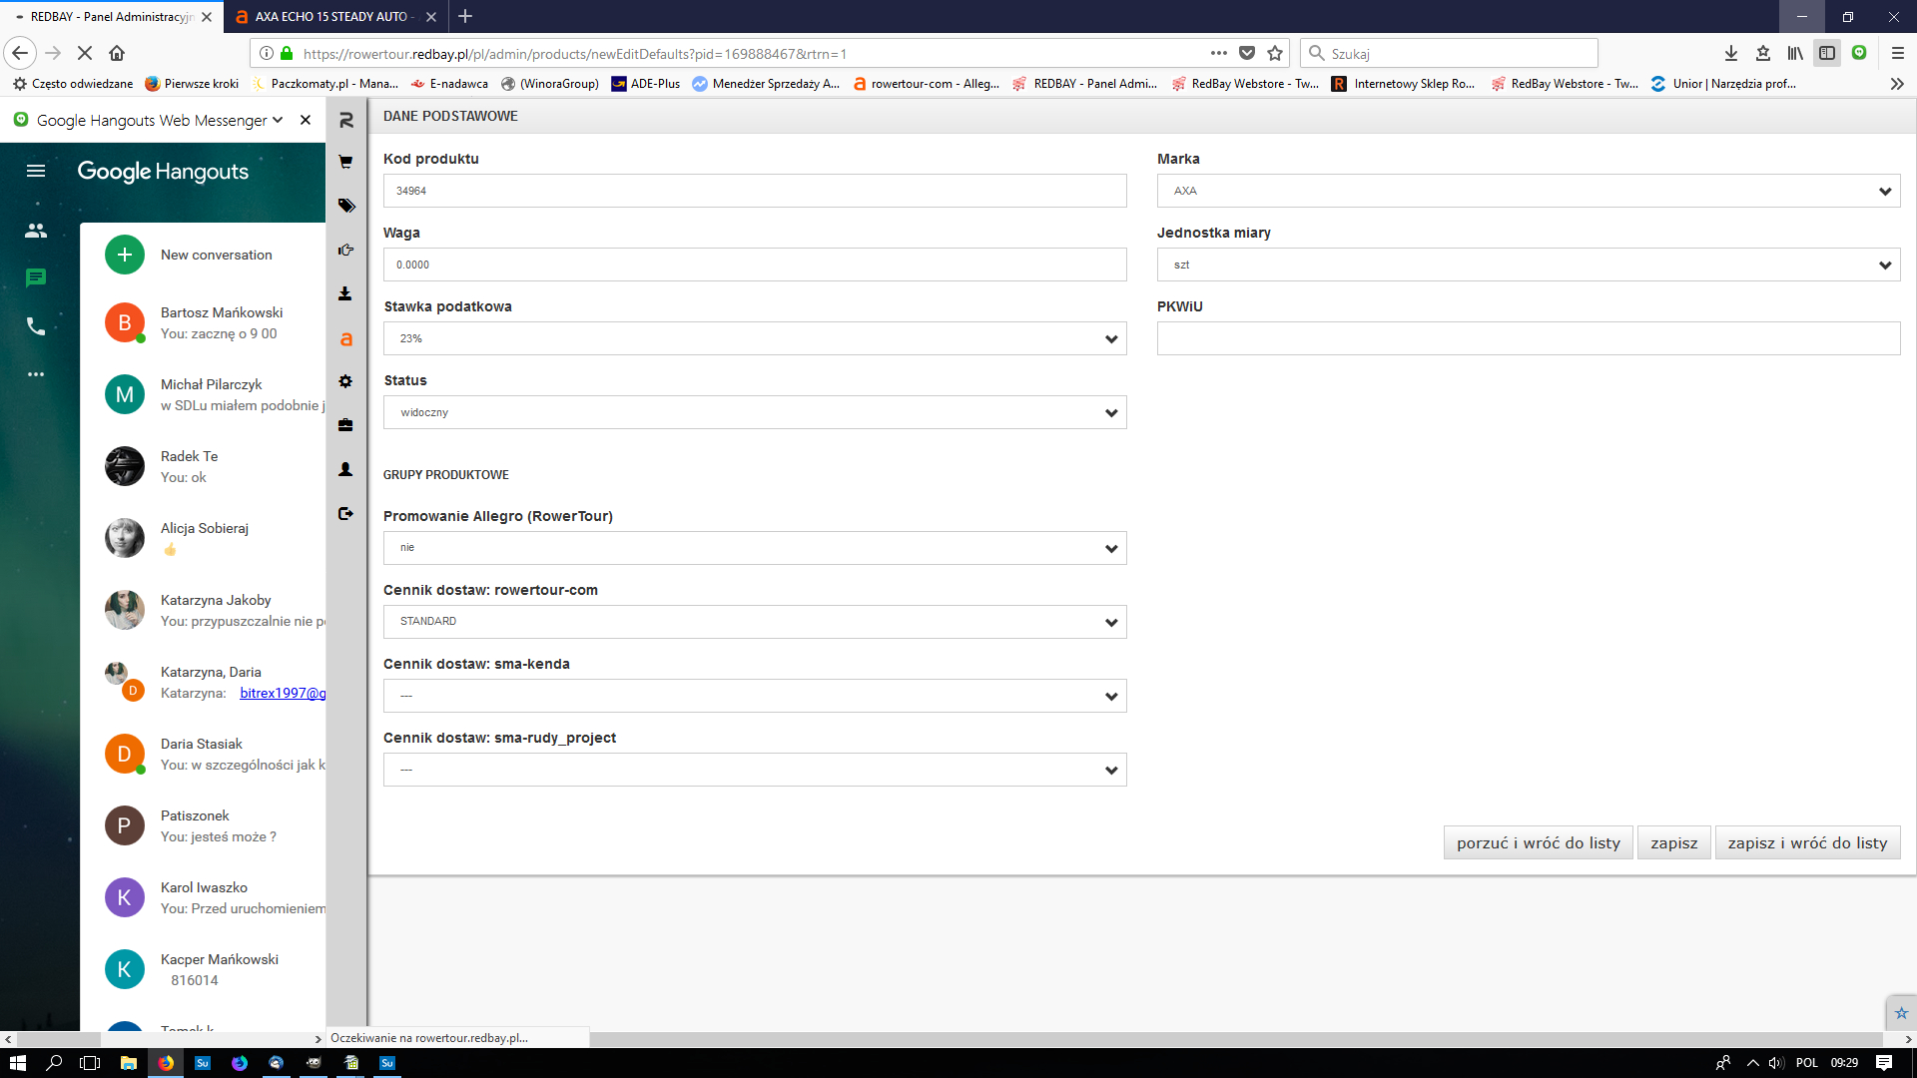
Task: Click the logout arrow sidebar icon
Action: pos(345,513)
